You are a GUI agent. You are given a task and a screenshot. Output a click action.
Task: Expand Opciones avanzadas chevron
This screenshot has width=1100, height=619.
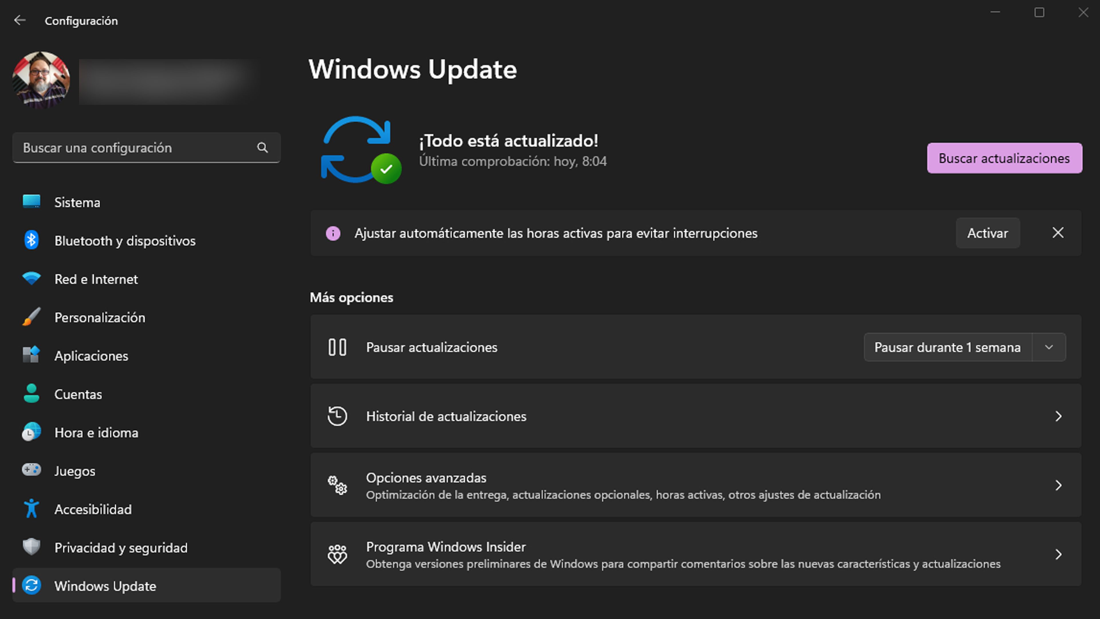point(1058,485)
